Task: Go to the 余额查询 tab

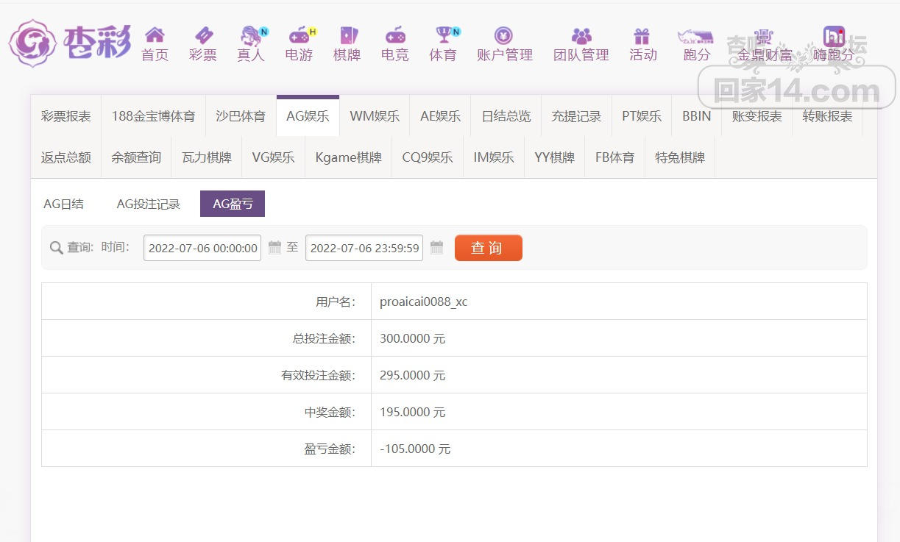Action: [x=136, y=157]
